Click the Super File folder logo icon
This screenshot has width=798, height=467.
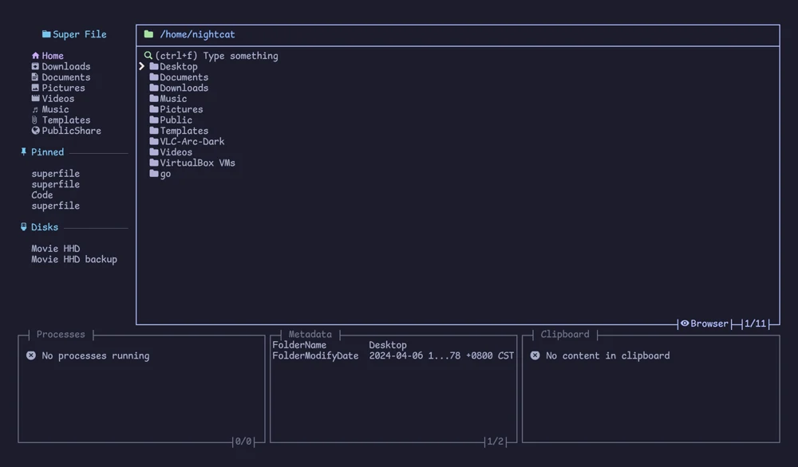tap(46, 34)
